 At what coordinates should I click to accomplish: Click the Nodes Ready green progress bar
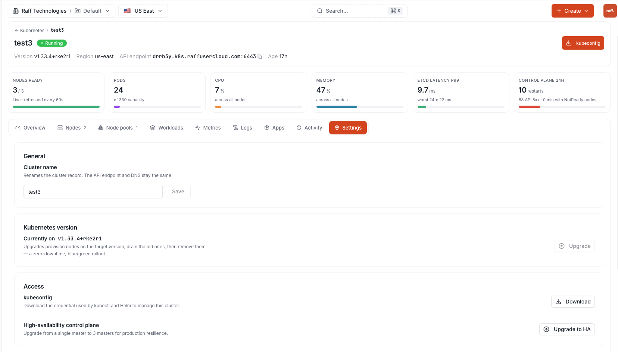[x=56, y=107]
